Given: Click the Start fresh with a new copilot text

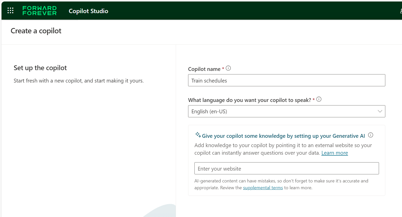Looking at the screenshot, I should [x=78, y=81].
